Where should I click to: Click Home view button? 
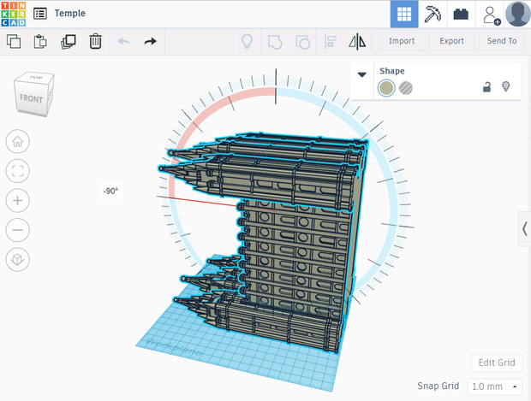18,141
